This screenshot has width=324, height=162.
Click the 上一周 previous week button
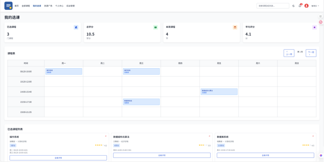pos(289,53)
